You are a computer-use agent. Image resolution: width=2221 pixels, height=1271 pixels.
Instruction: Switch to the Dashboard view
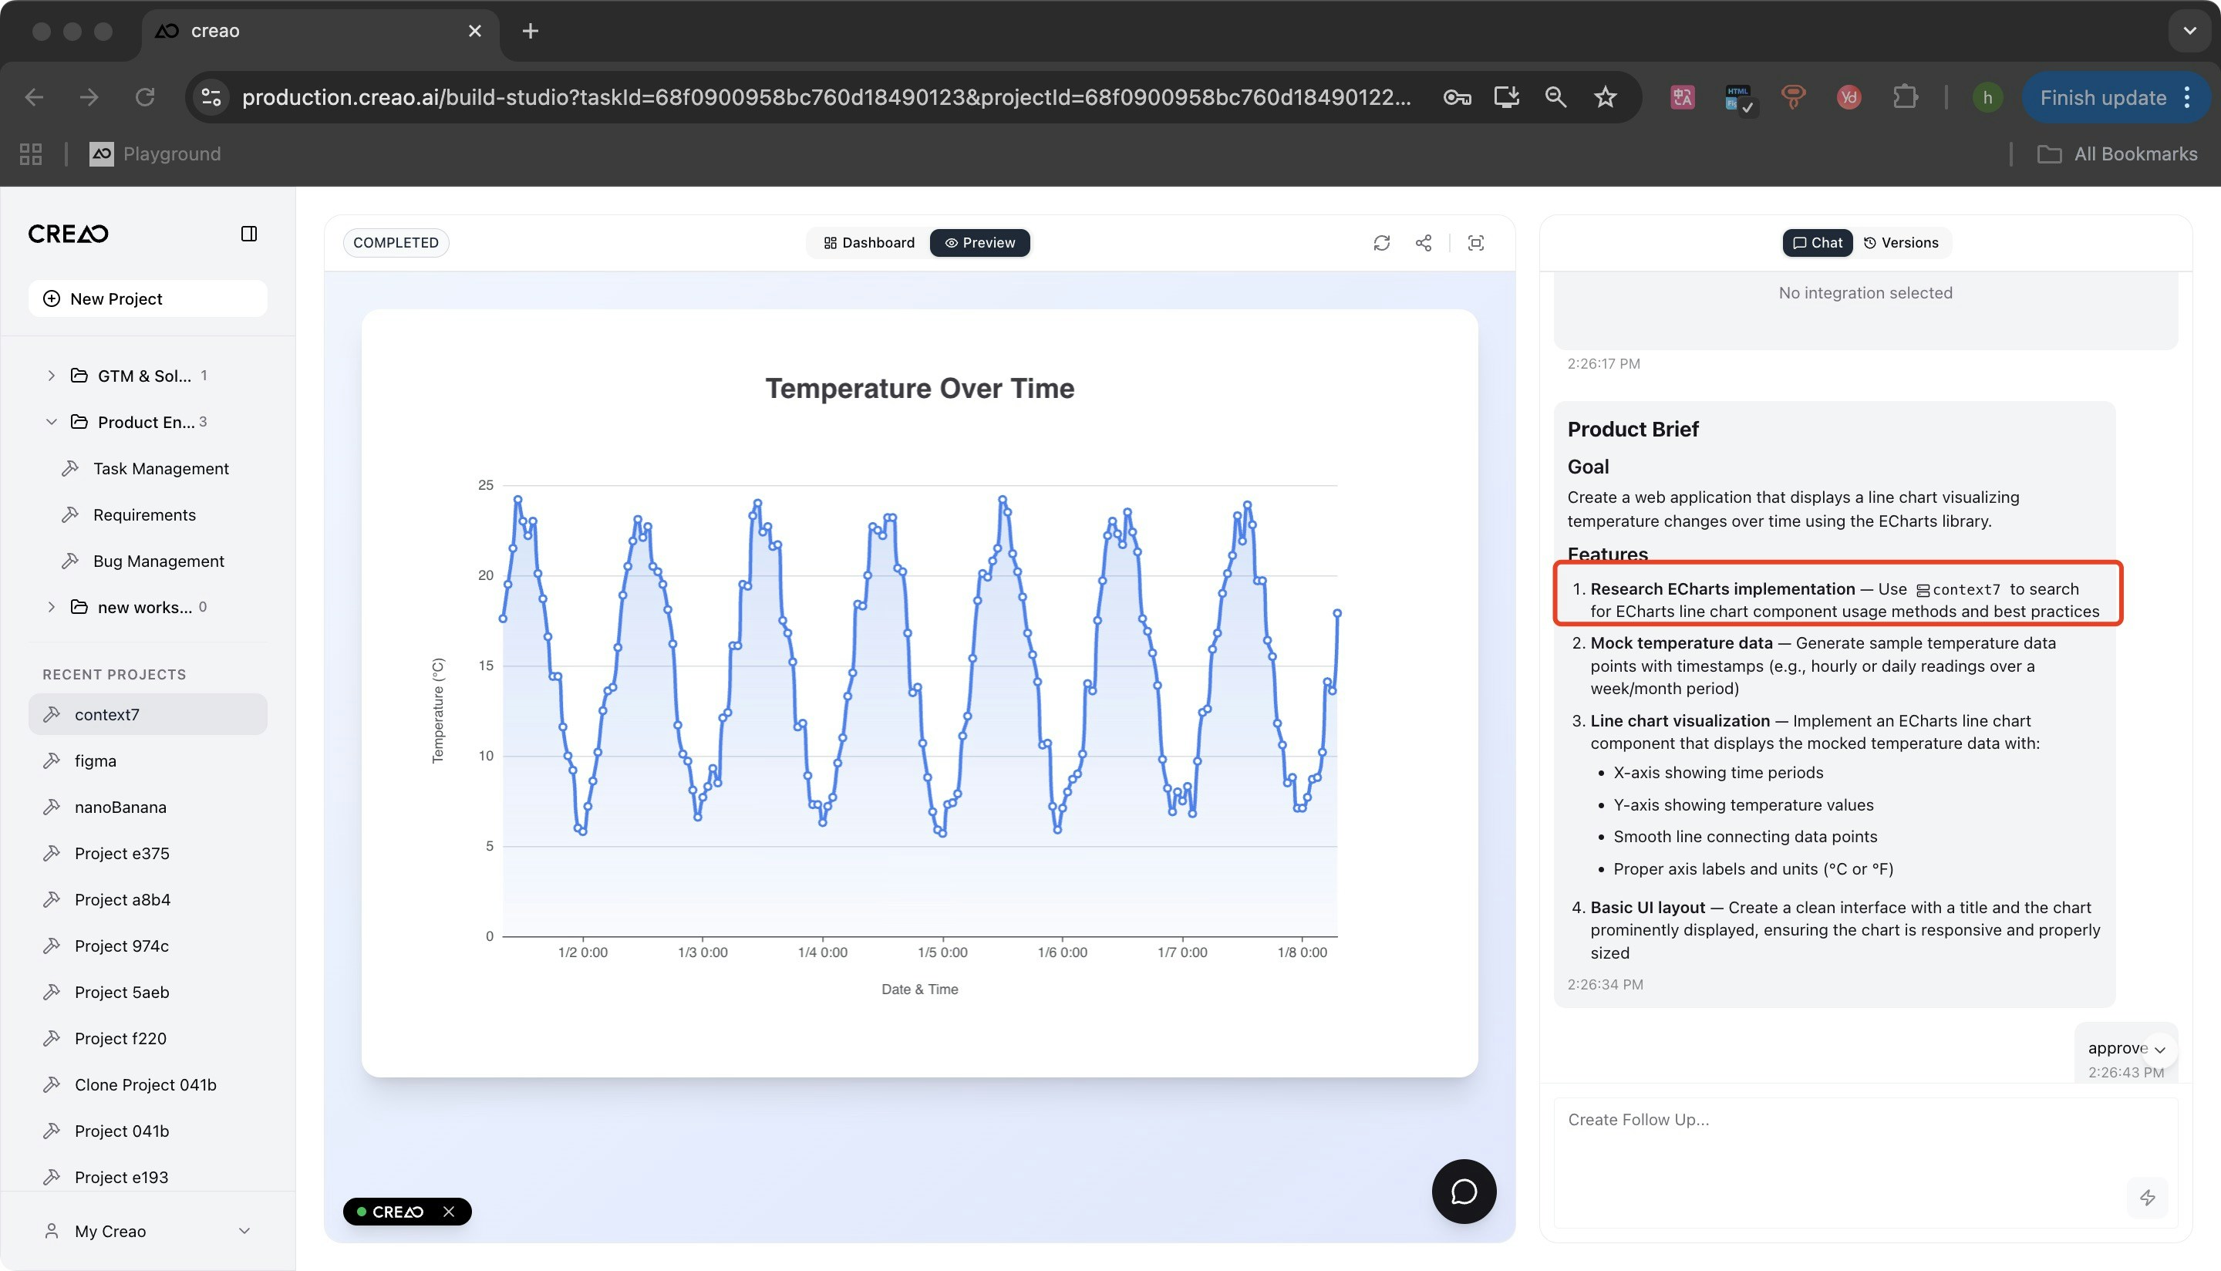coord(868,243)
